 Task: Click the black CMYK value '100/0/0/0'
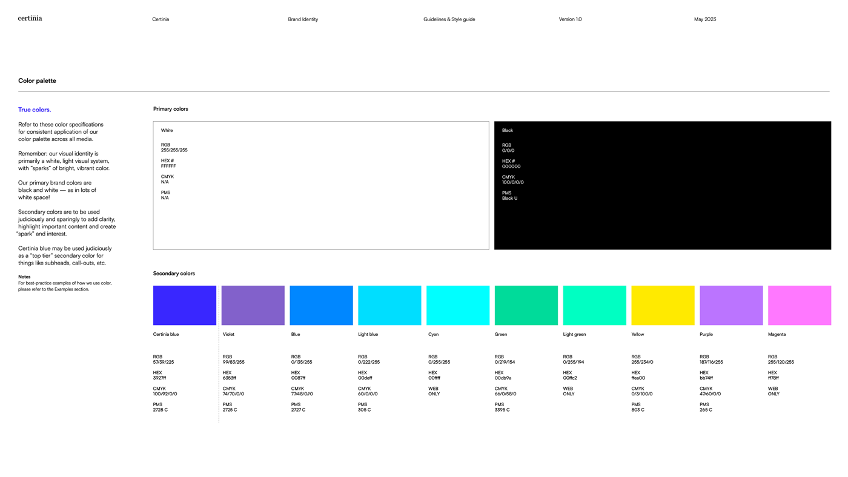point(512,182)
